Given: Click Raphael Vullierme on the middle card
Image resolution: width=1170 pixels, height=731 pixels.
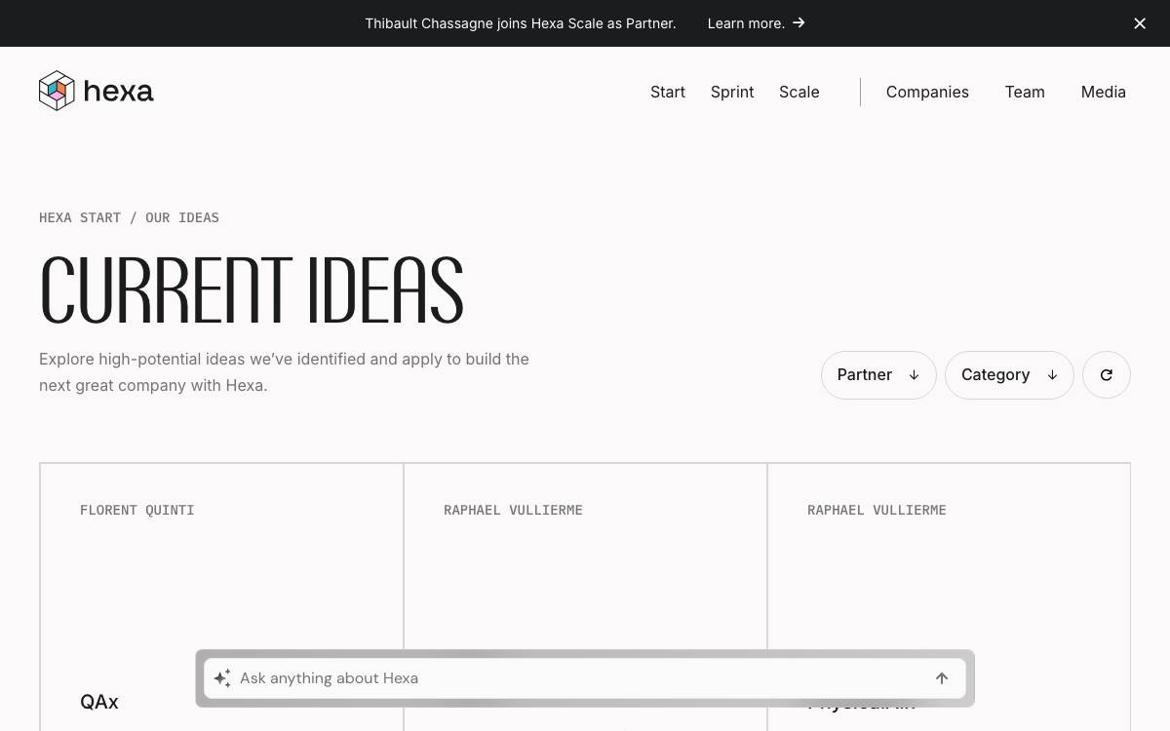Looking at the screenshot, I should (x=513, y=510).
